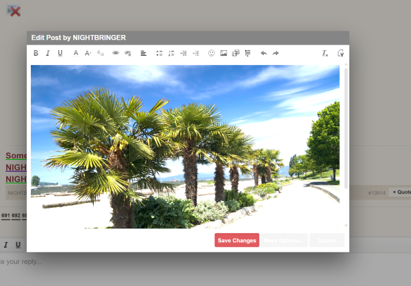Toggle underline formatting in the editor toolbar

point(60,53)
